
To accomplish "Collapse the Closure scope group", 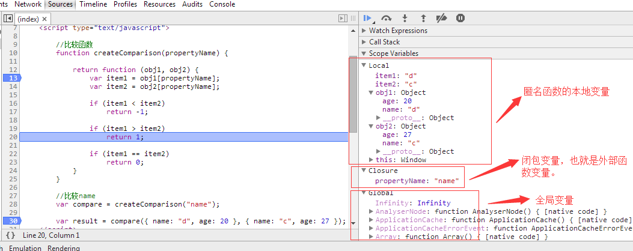I will (364, 171).
